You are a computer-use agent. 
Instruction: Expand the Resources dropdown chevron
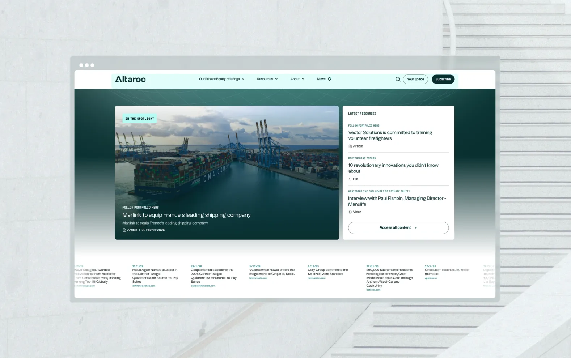pos(276,79)
